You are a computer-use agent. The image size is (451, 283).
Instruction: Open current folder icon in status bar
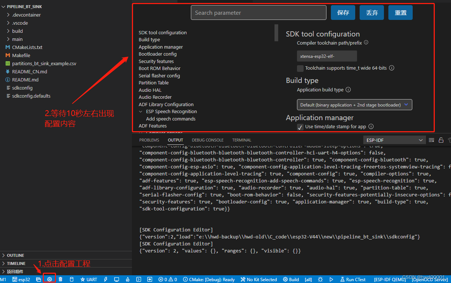pos(38,279)
